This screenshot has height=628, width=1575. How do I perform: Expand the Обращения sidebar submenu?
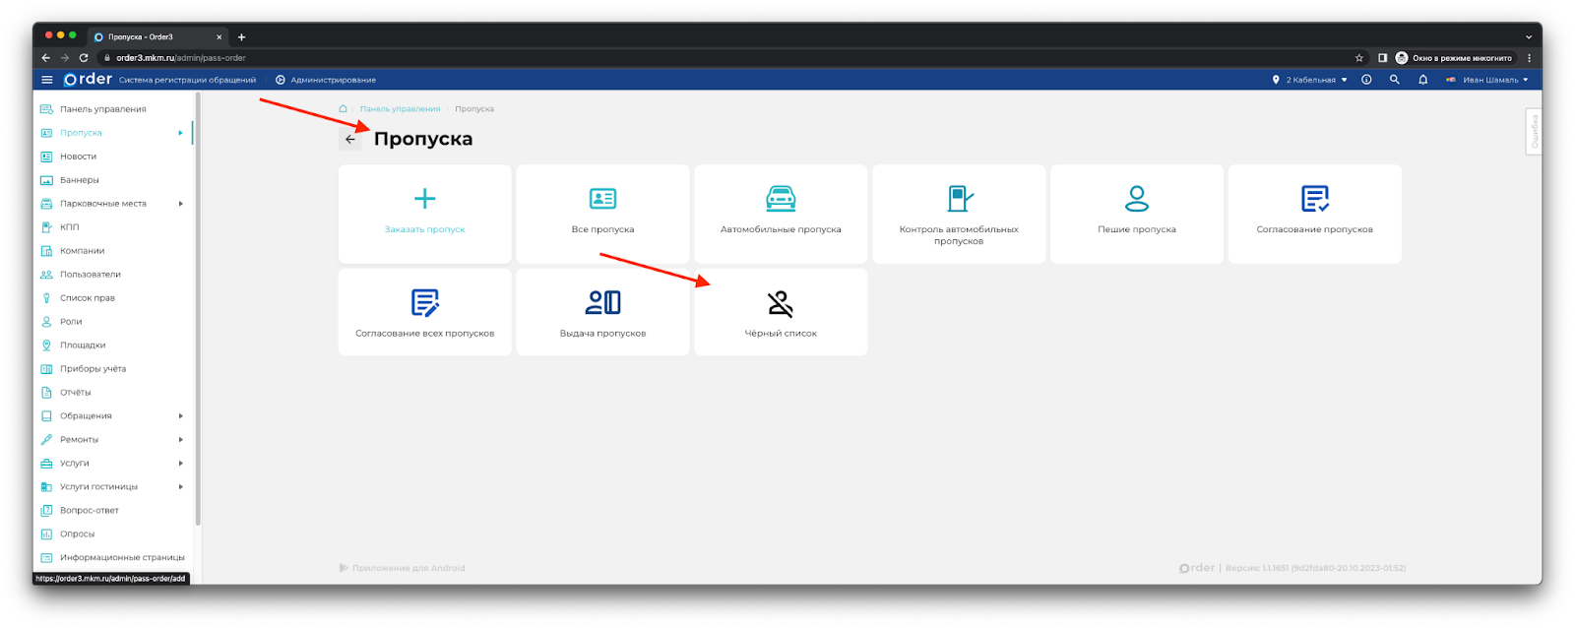point(180,416)
